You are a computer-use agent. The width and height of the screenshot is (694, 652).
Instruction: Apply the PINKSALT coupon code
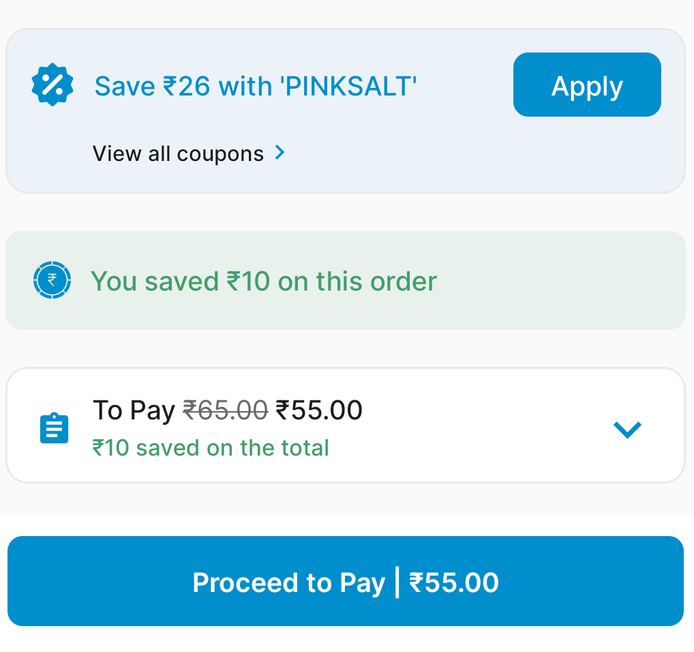(586, 85)
